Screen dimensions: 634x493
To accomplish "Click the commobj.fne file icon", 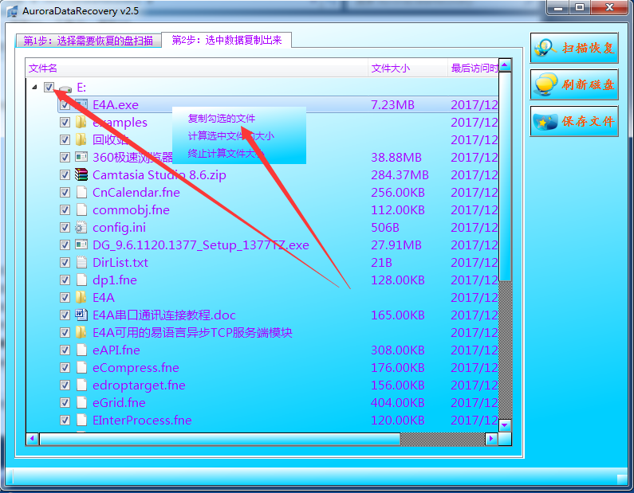I will click(x=81, y=210).
